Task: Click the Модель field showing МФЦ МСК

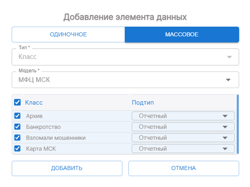Action: [117, 80]
